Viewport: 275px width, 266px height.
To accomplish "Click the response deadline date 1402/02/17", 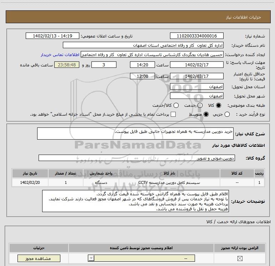I will point(196,65).
